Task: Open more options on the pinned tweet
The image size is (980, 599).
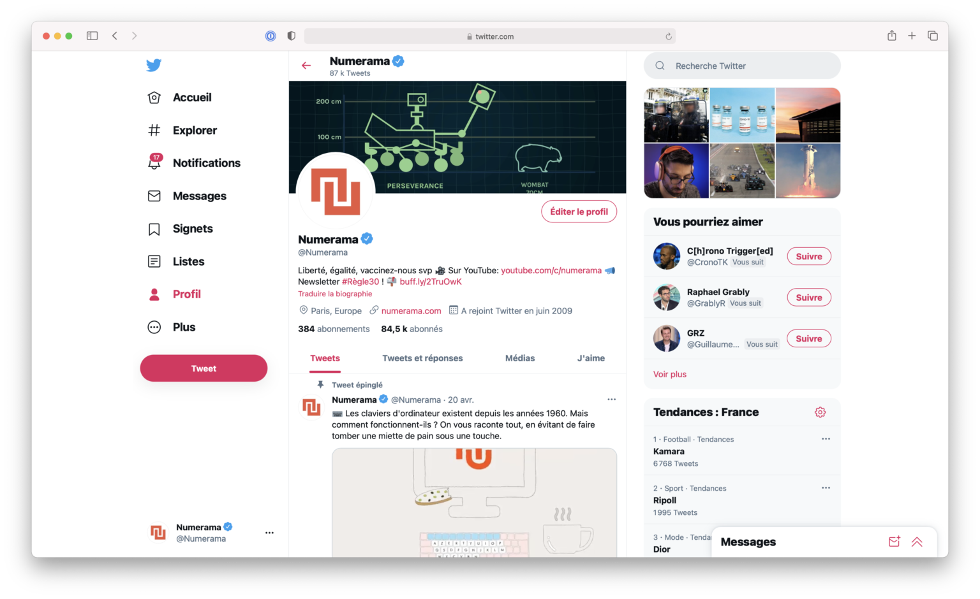Action: click(x=611, y=399)
